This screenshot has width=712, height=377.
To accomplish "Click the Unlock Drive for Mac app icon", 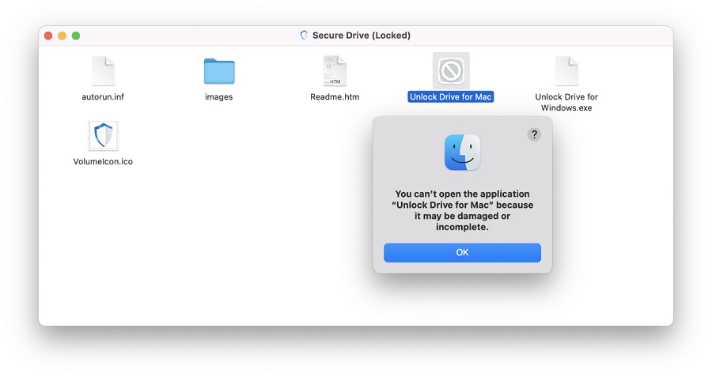I will point(451,71).
